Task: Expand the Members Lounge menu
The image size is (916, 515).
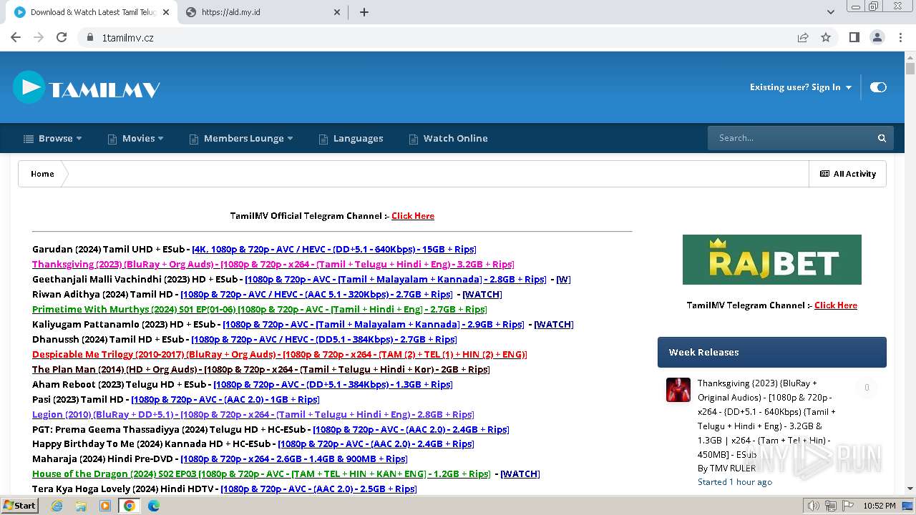Action: (241, 138)
